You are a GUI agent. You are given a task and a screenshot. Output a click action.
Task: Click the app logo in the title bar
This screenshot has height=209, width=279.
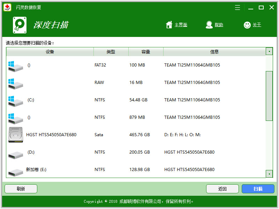7,7
